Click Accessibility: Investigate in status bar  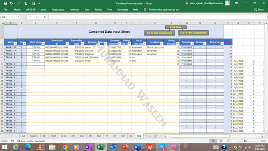(31, 141)
